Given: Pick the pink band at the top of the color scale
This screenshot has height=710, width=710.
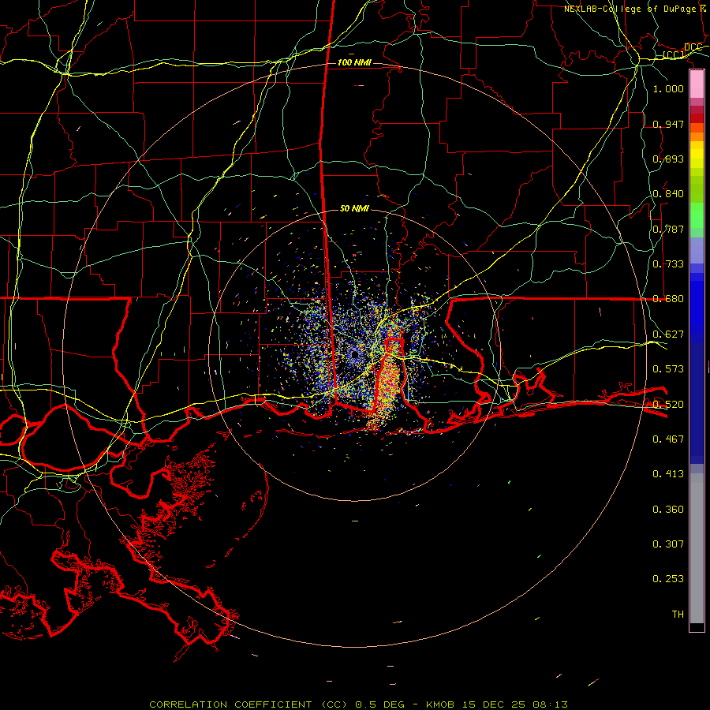Looking at the screenshot, I should 697,84.
